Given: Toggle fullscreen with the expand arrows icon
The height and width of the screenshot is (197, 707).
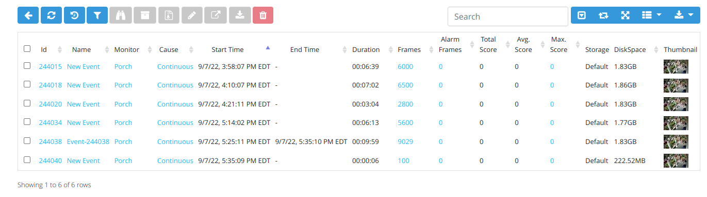Looking at the screenshot, I should tap(625, 15).
